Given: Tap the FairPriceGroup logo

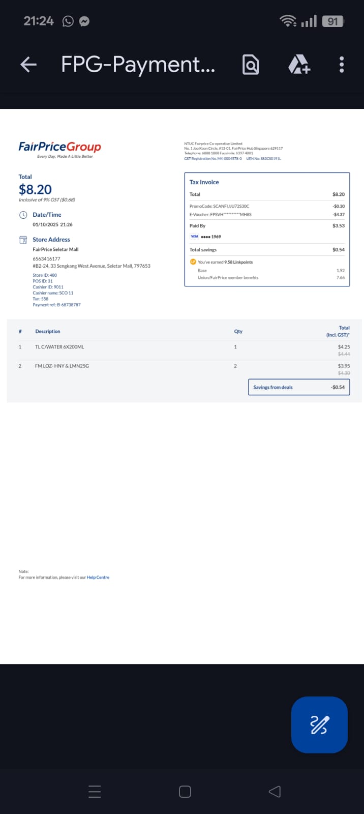Looking at the screenshot, I should pyautogui.click(x=60, y=149).
